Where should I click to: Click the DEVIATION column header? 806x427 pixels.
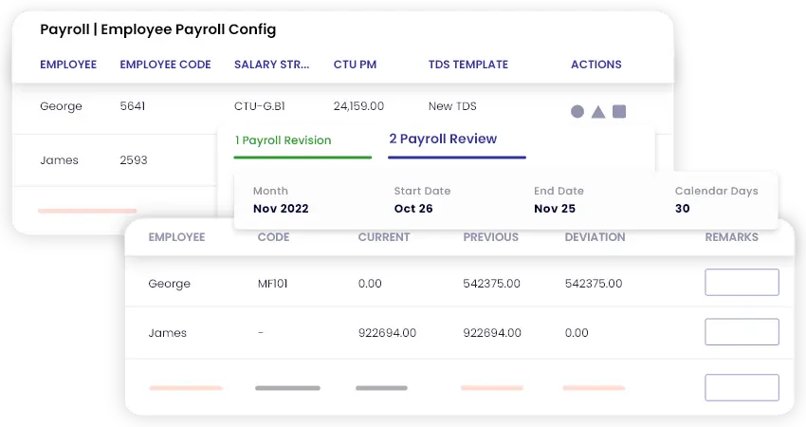(595, 237)
